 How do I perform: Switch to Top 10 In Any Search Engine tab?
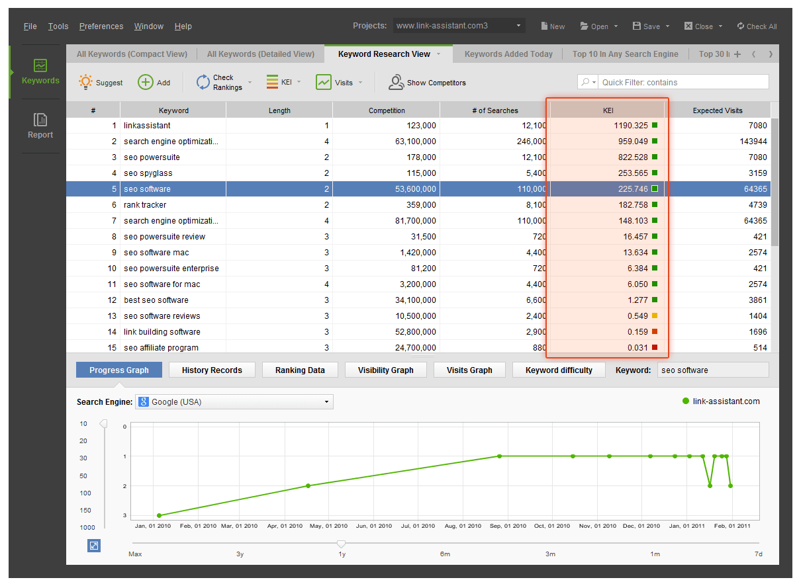coord(626,54)
